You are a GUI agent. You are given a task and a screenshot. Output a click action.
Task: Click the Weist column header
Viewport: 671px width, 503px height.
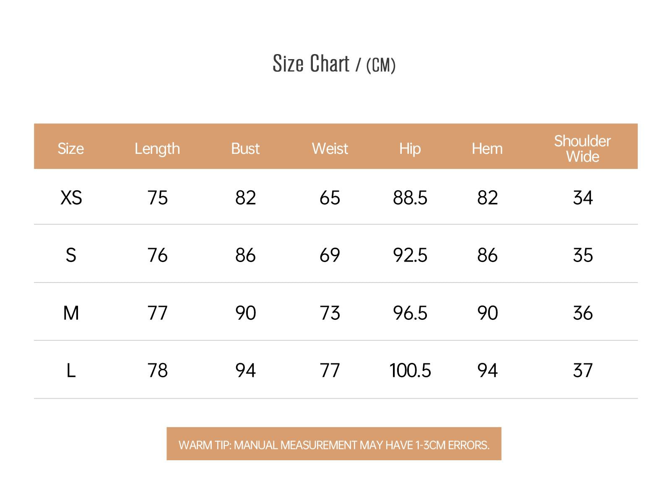coord(330,149)
